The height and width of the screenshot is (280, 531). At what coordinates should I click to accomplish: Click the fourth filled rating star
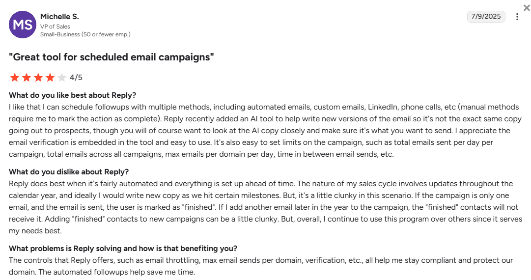pyautogui.click(x=50, y=78)
